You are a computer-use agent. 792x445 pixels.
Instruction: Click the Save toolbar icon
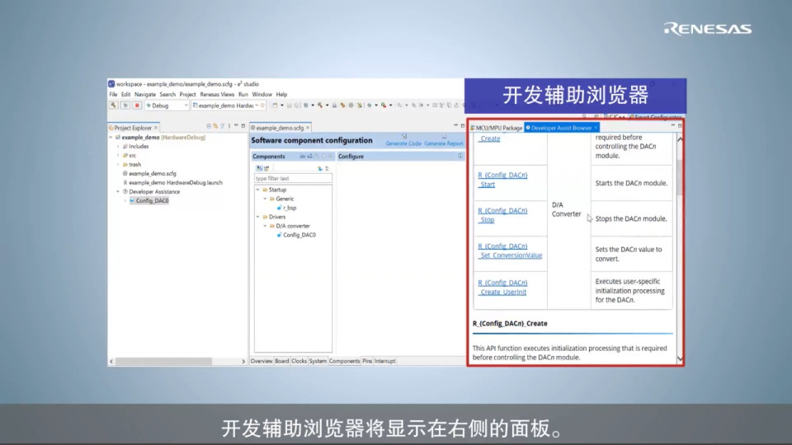pos(290,105)
